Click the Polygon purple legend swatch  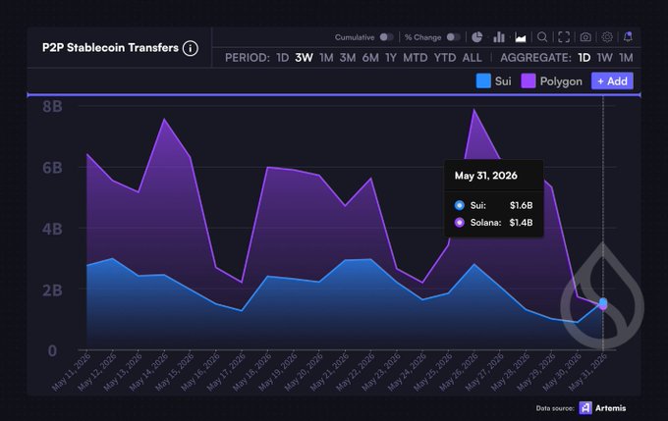coord(529,80)
